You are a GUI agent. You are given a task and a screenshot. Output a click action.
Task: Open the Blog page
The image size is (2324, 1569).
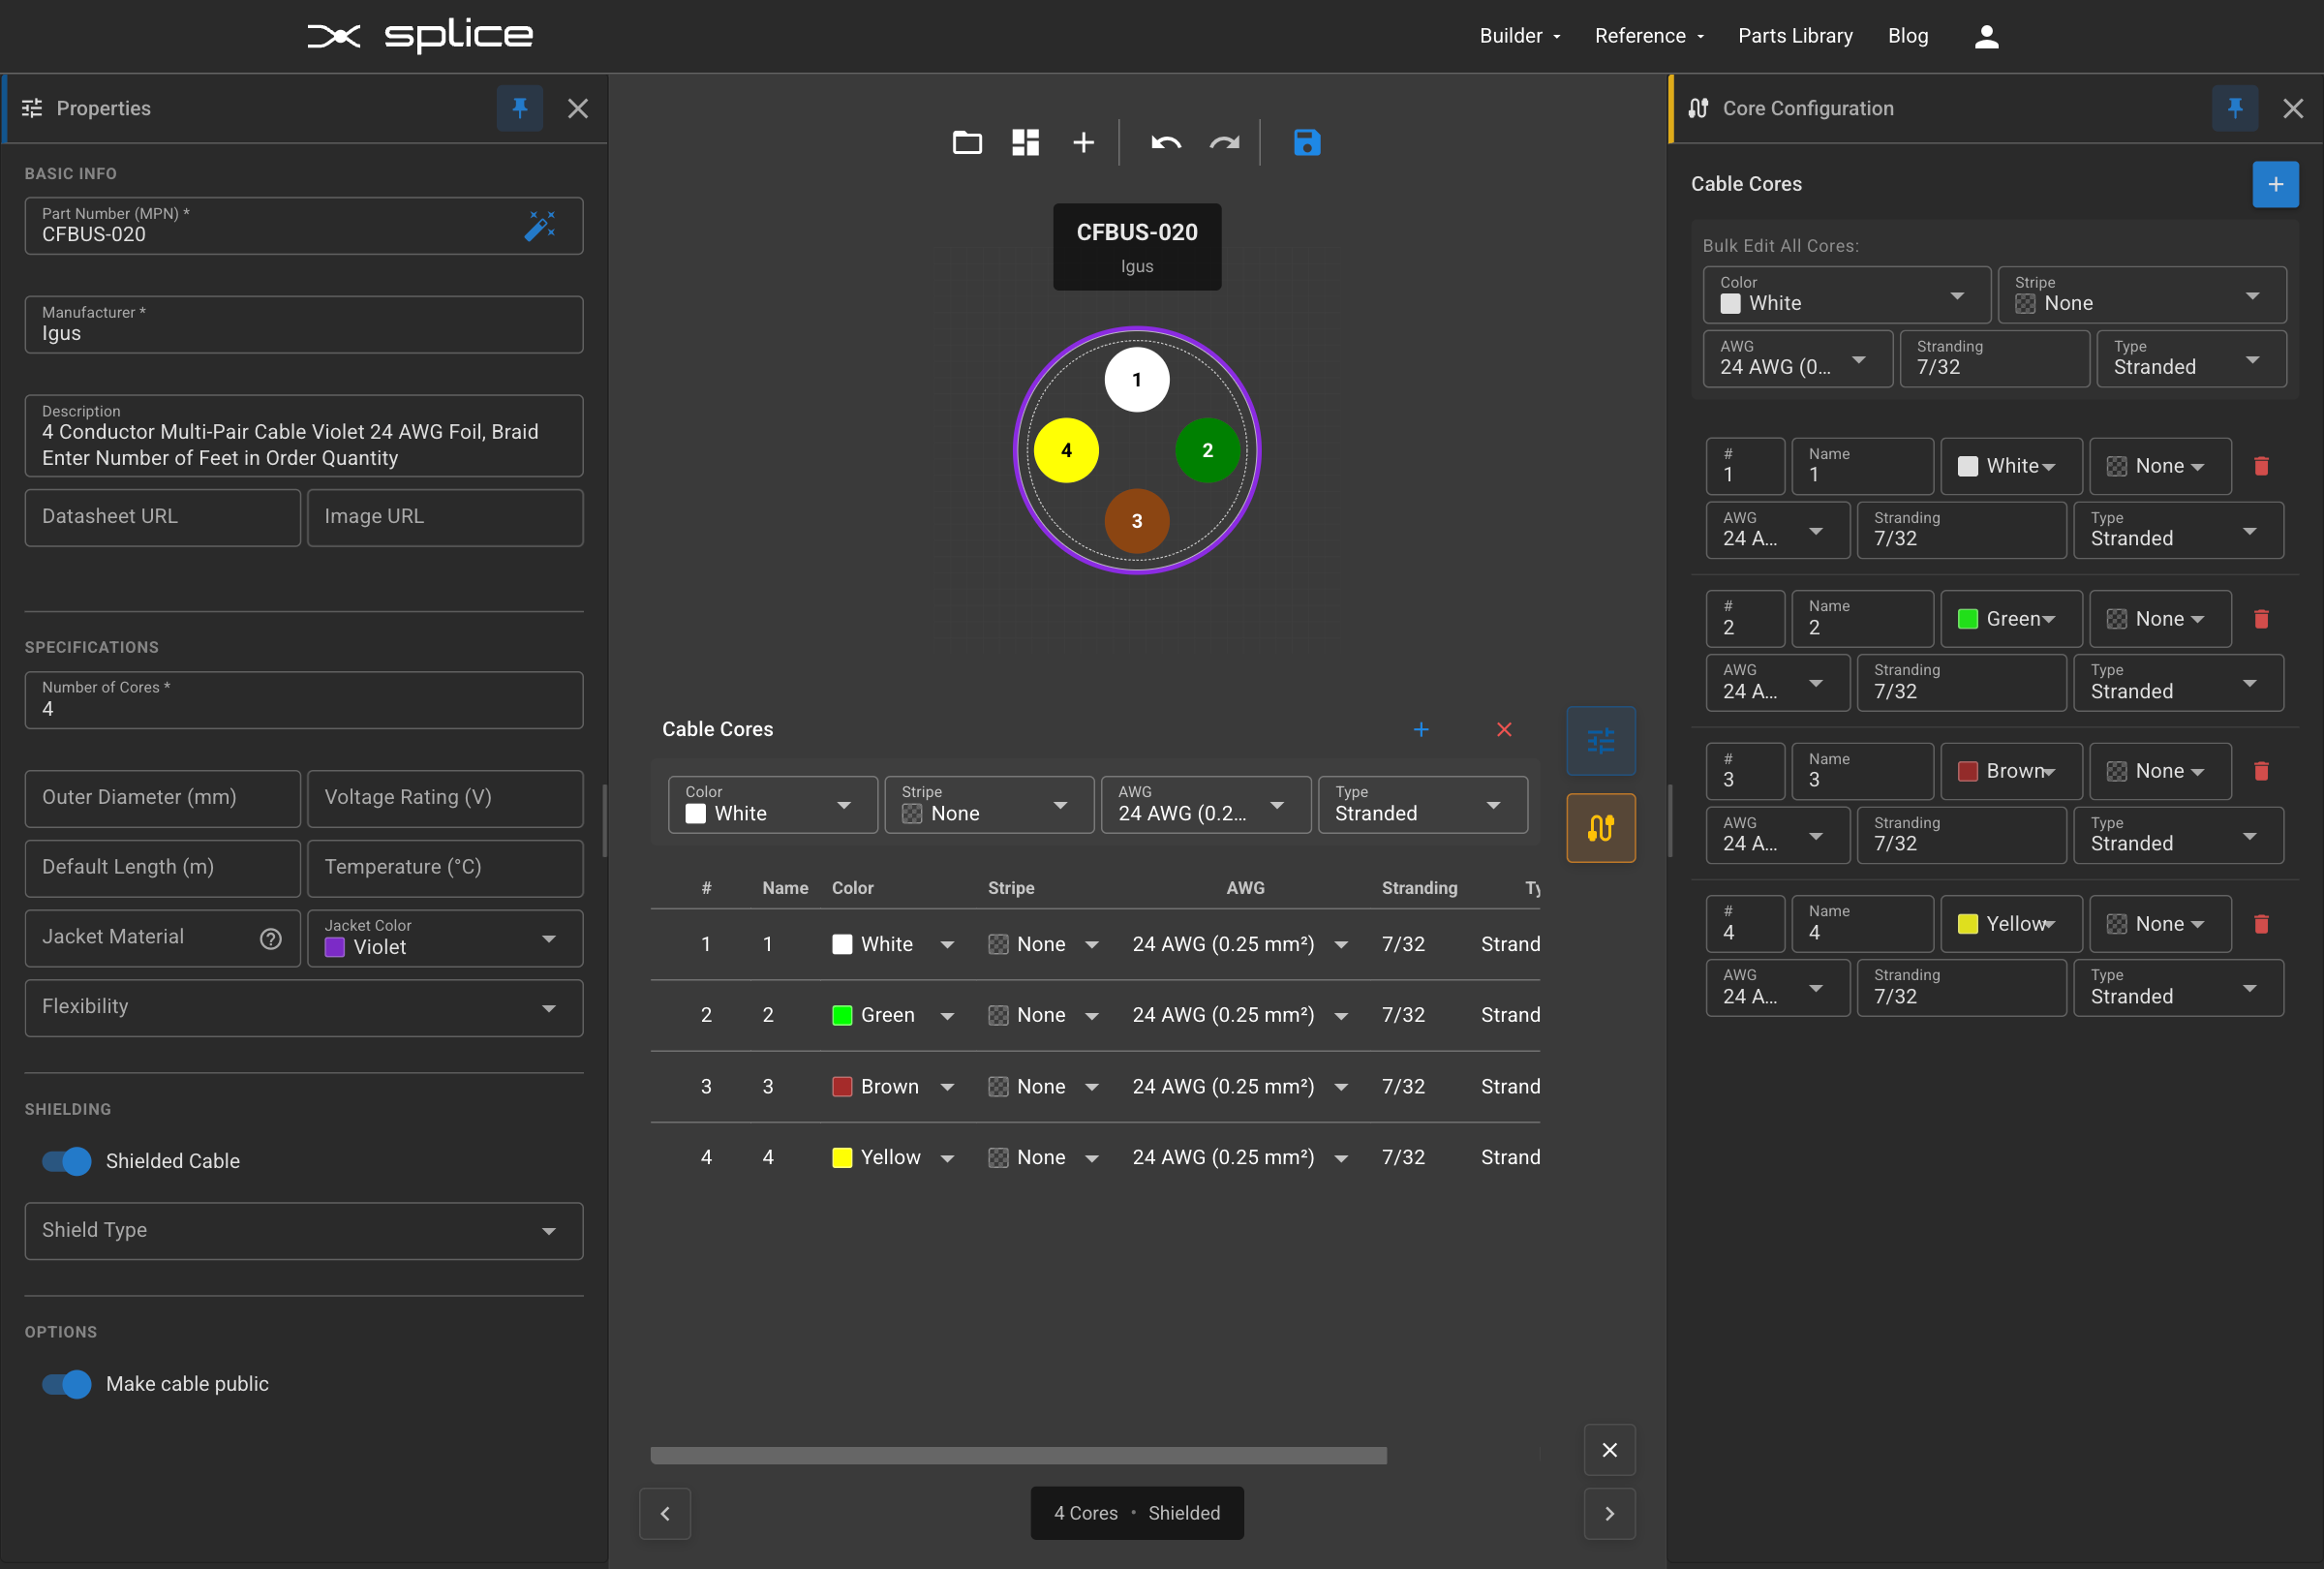point(1908,36)
